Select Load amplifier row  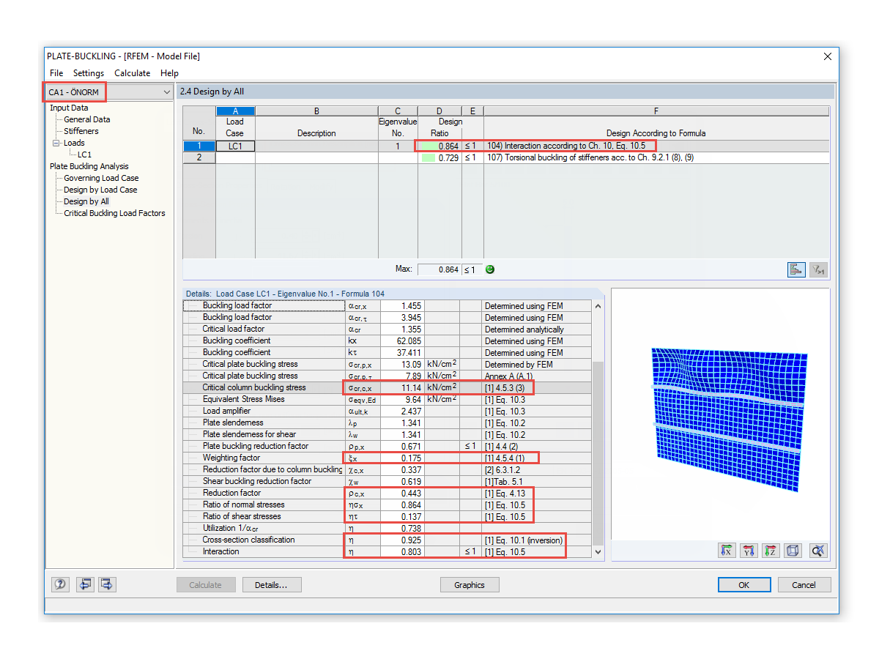point(387,411)
